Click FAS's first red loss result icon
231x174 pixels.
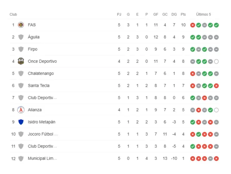click(193, 25)
